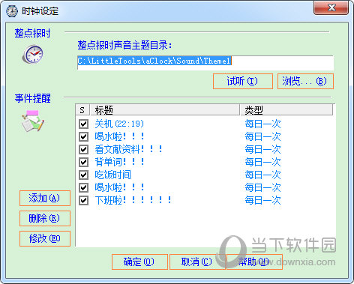The width and height of the screenshot is (354, 284).
Task: Close the 时钟设定 dialog window
Action: coord(331,7)
